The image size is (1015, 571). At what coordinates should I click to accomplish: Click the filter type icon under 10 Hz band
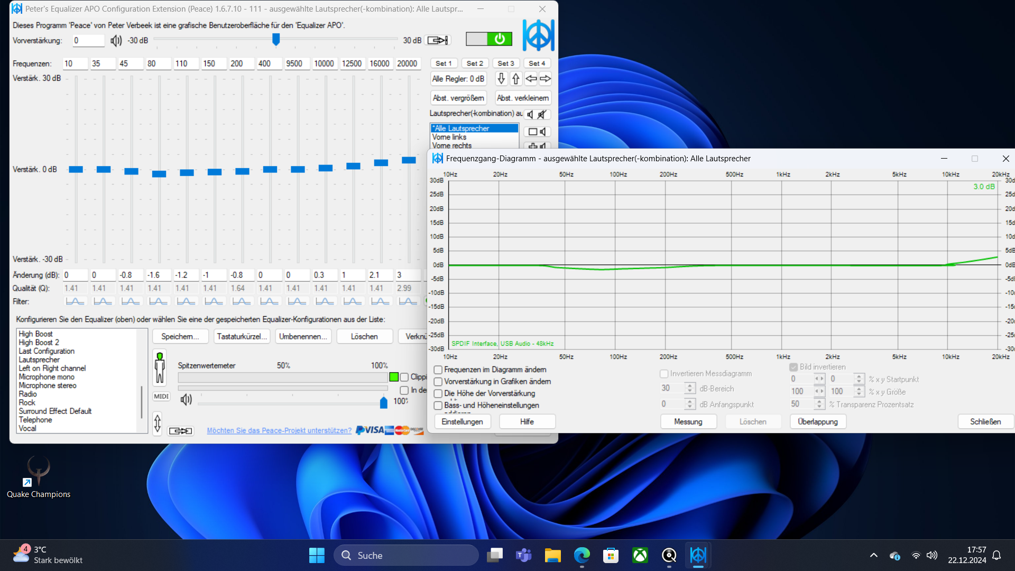click(x=75, y=301)
